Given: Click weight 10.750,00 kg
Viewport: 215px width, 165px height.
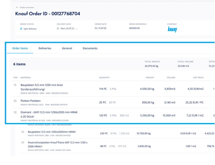Looking at the screenshot, I should (143, 134).
